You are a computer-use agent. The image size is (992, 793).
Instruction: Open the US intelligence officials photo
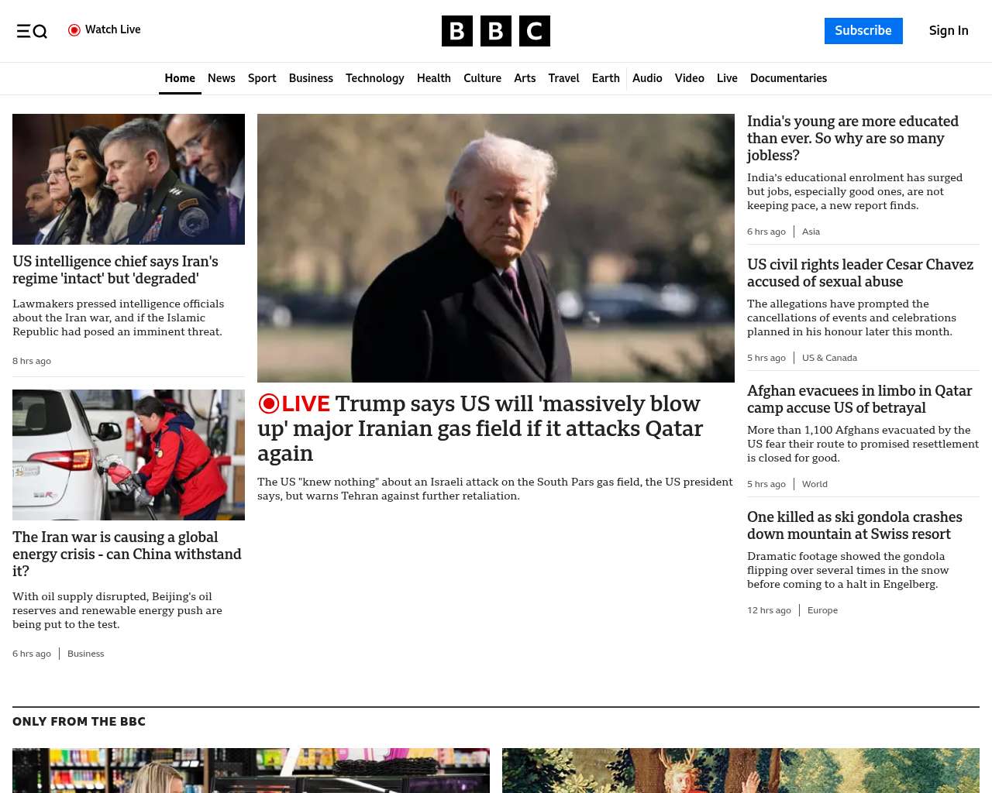point(129,179)
